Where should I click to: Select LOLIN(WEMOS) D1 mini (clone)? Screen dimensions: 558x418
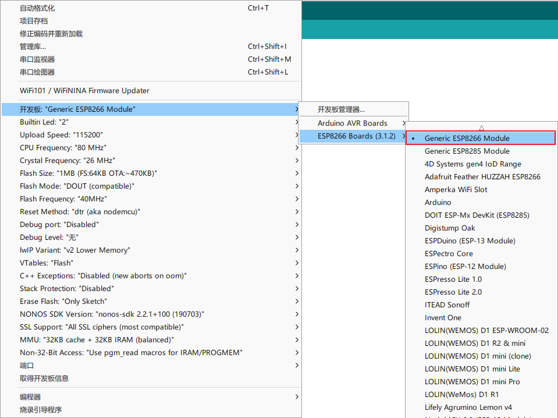pos(481,356)
